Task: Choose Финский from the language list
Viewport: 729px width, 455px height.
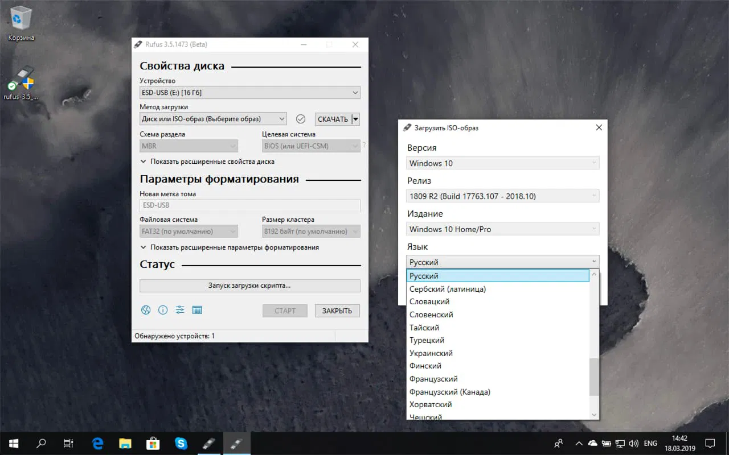Action: click(x=498, y=366)
